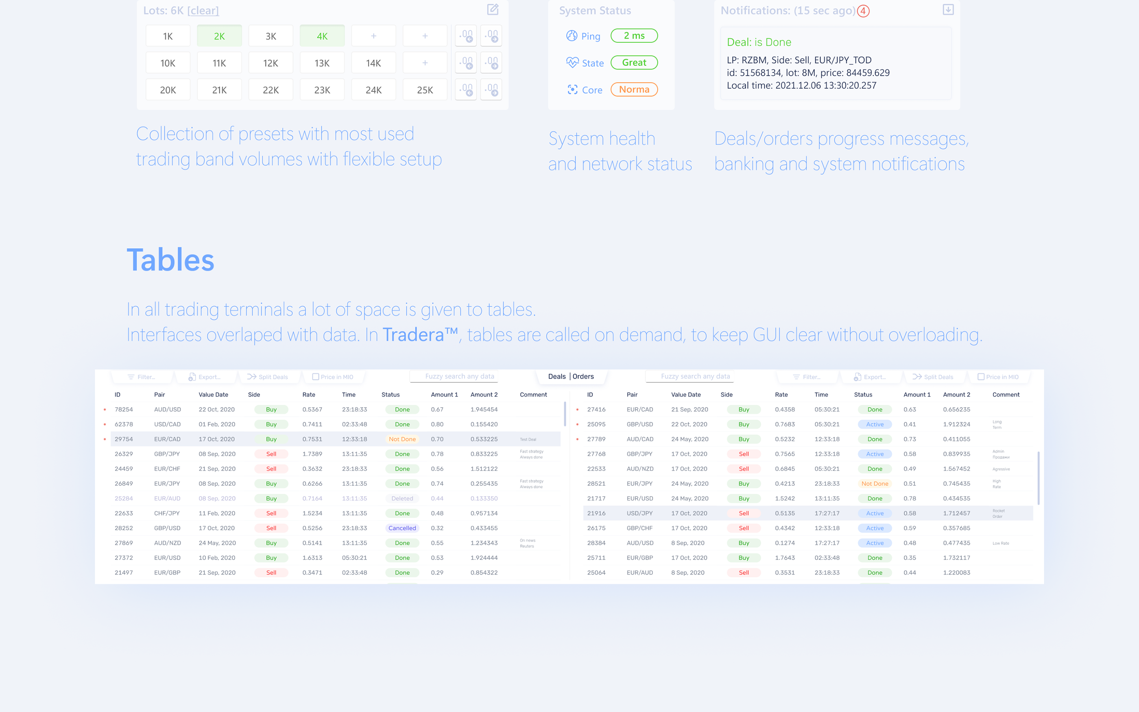Open the lot presets editor via pencil icon

[x=492, y=9]
